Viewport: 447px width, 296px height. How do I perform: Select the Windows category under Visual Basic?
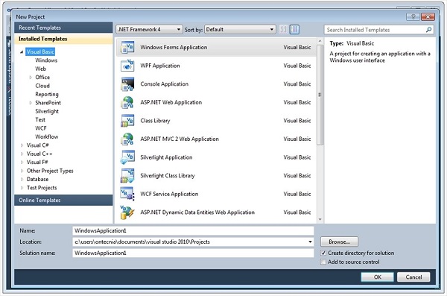tap(46, 60)
